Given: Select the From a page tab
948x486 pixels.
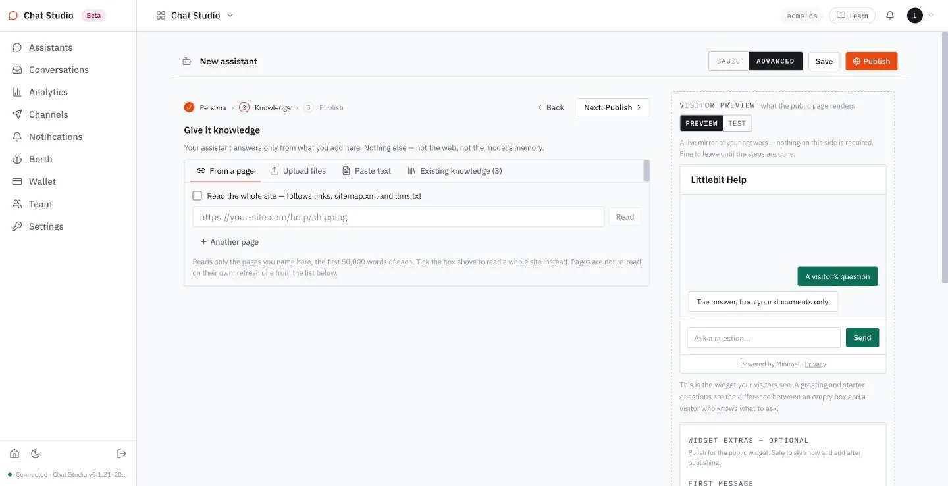Looking at the screenshot, I should pyautogui.click(x=225, y=171).
